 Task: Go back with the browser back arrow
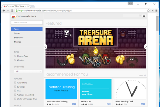4,11
